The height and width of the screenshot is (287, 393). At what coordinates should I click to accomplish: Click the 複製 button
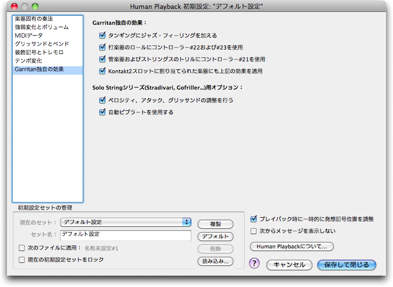216,224
